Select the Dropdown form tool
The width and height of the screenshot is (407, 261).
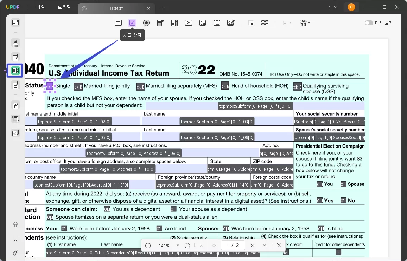160,23
